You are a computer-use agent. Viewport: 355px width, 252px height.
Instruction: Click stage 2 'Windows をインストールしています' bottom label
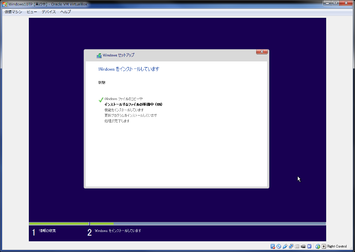click(118, 231)
